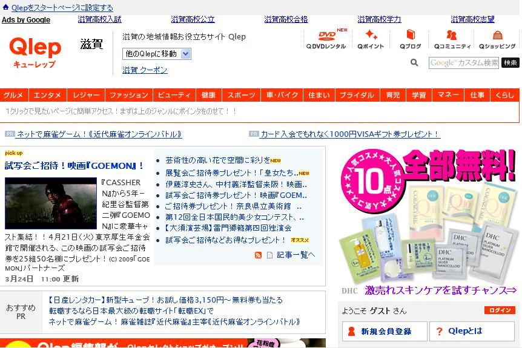The height and width of the screenshot is (348, 522).
Task: Open the 滋賀高校志望 ad link
Action: 472,19
